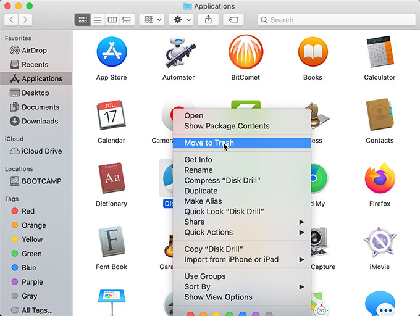Image resolution: width=420 pixels, height=316 pixels.
Task: Select the iMovie app icon
Action: click(x=380, y=241)
